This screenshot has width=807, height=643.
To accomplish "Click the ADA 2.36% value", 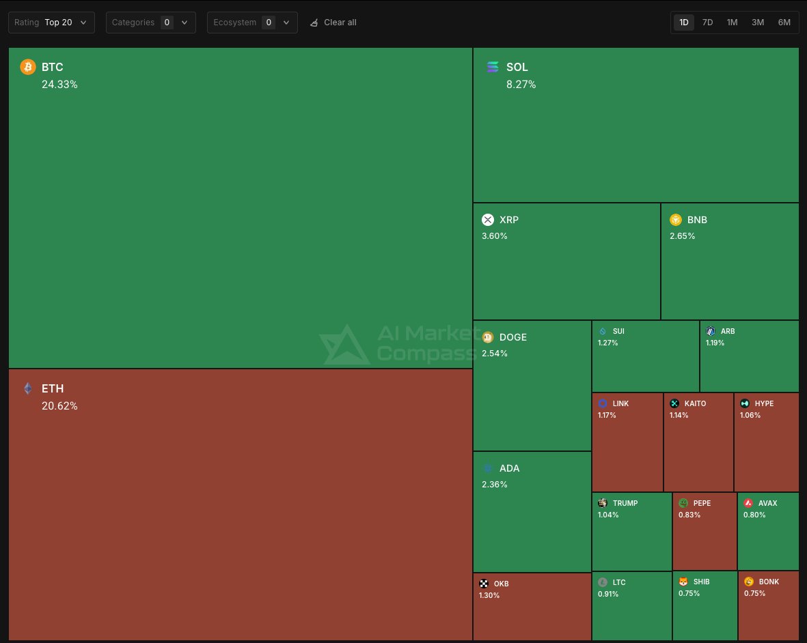I will pyautogui.click(x=495, y=485).
